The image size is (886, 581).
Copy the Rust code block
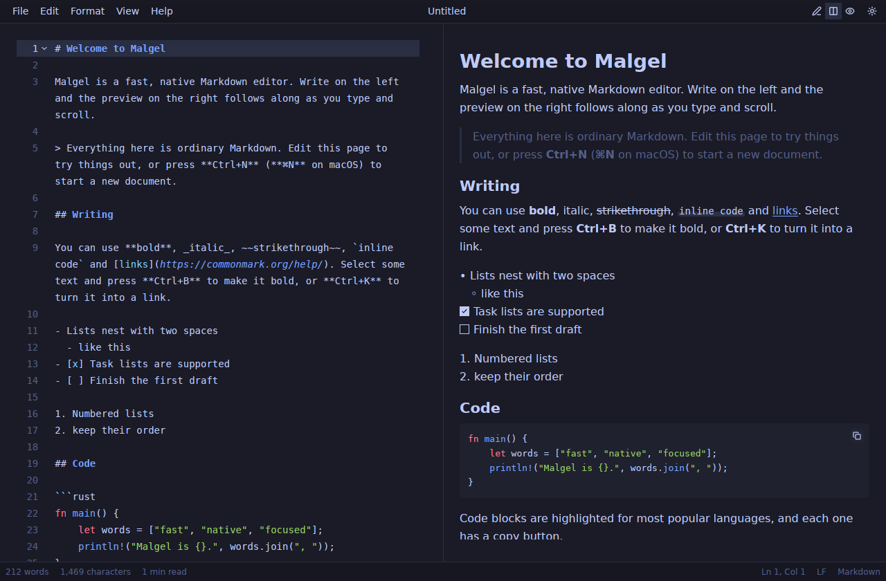(857, 436)
